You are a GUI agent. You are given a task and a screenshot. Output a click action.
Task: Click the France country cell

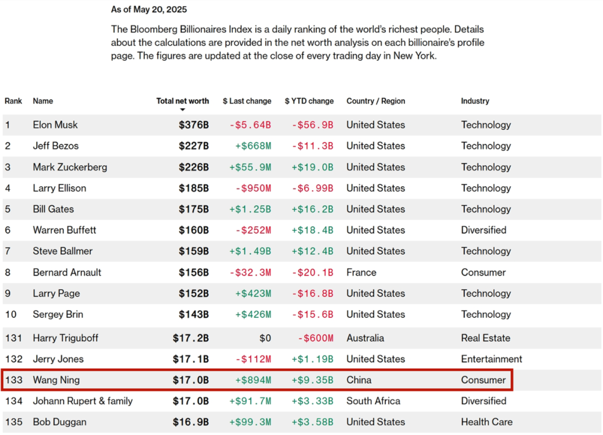361,273
